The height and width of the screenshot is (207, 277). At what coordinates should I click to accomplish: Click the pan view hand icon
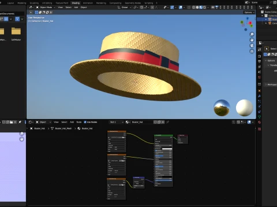coord(252,40)
